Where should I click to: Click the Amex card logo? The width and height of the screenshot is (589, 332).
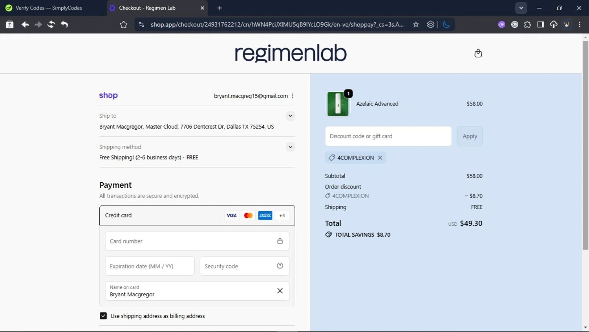265,215
